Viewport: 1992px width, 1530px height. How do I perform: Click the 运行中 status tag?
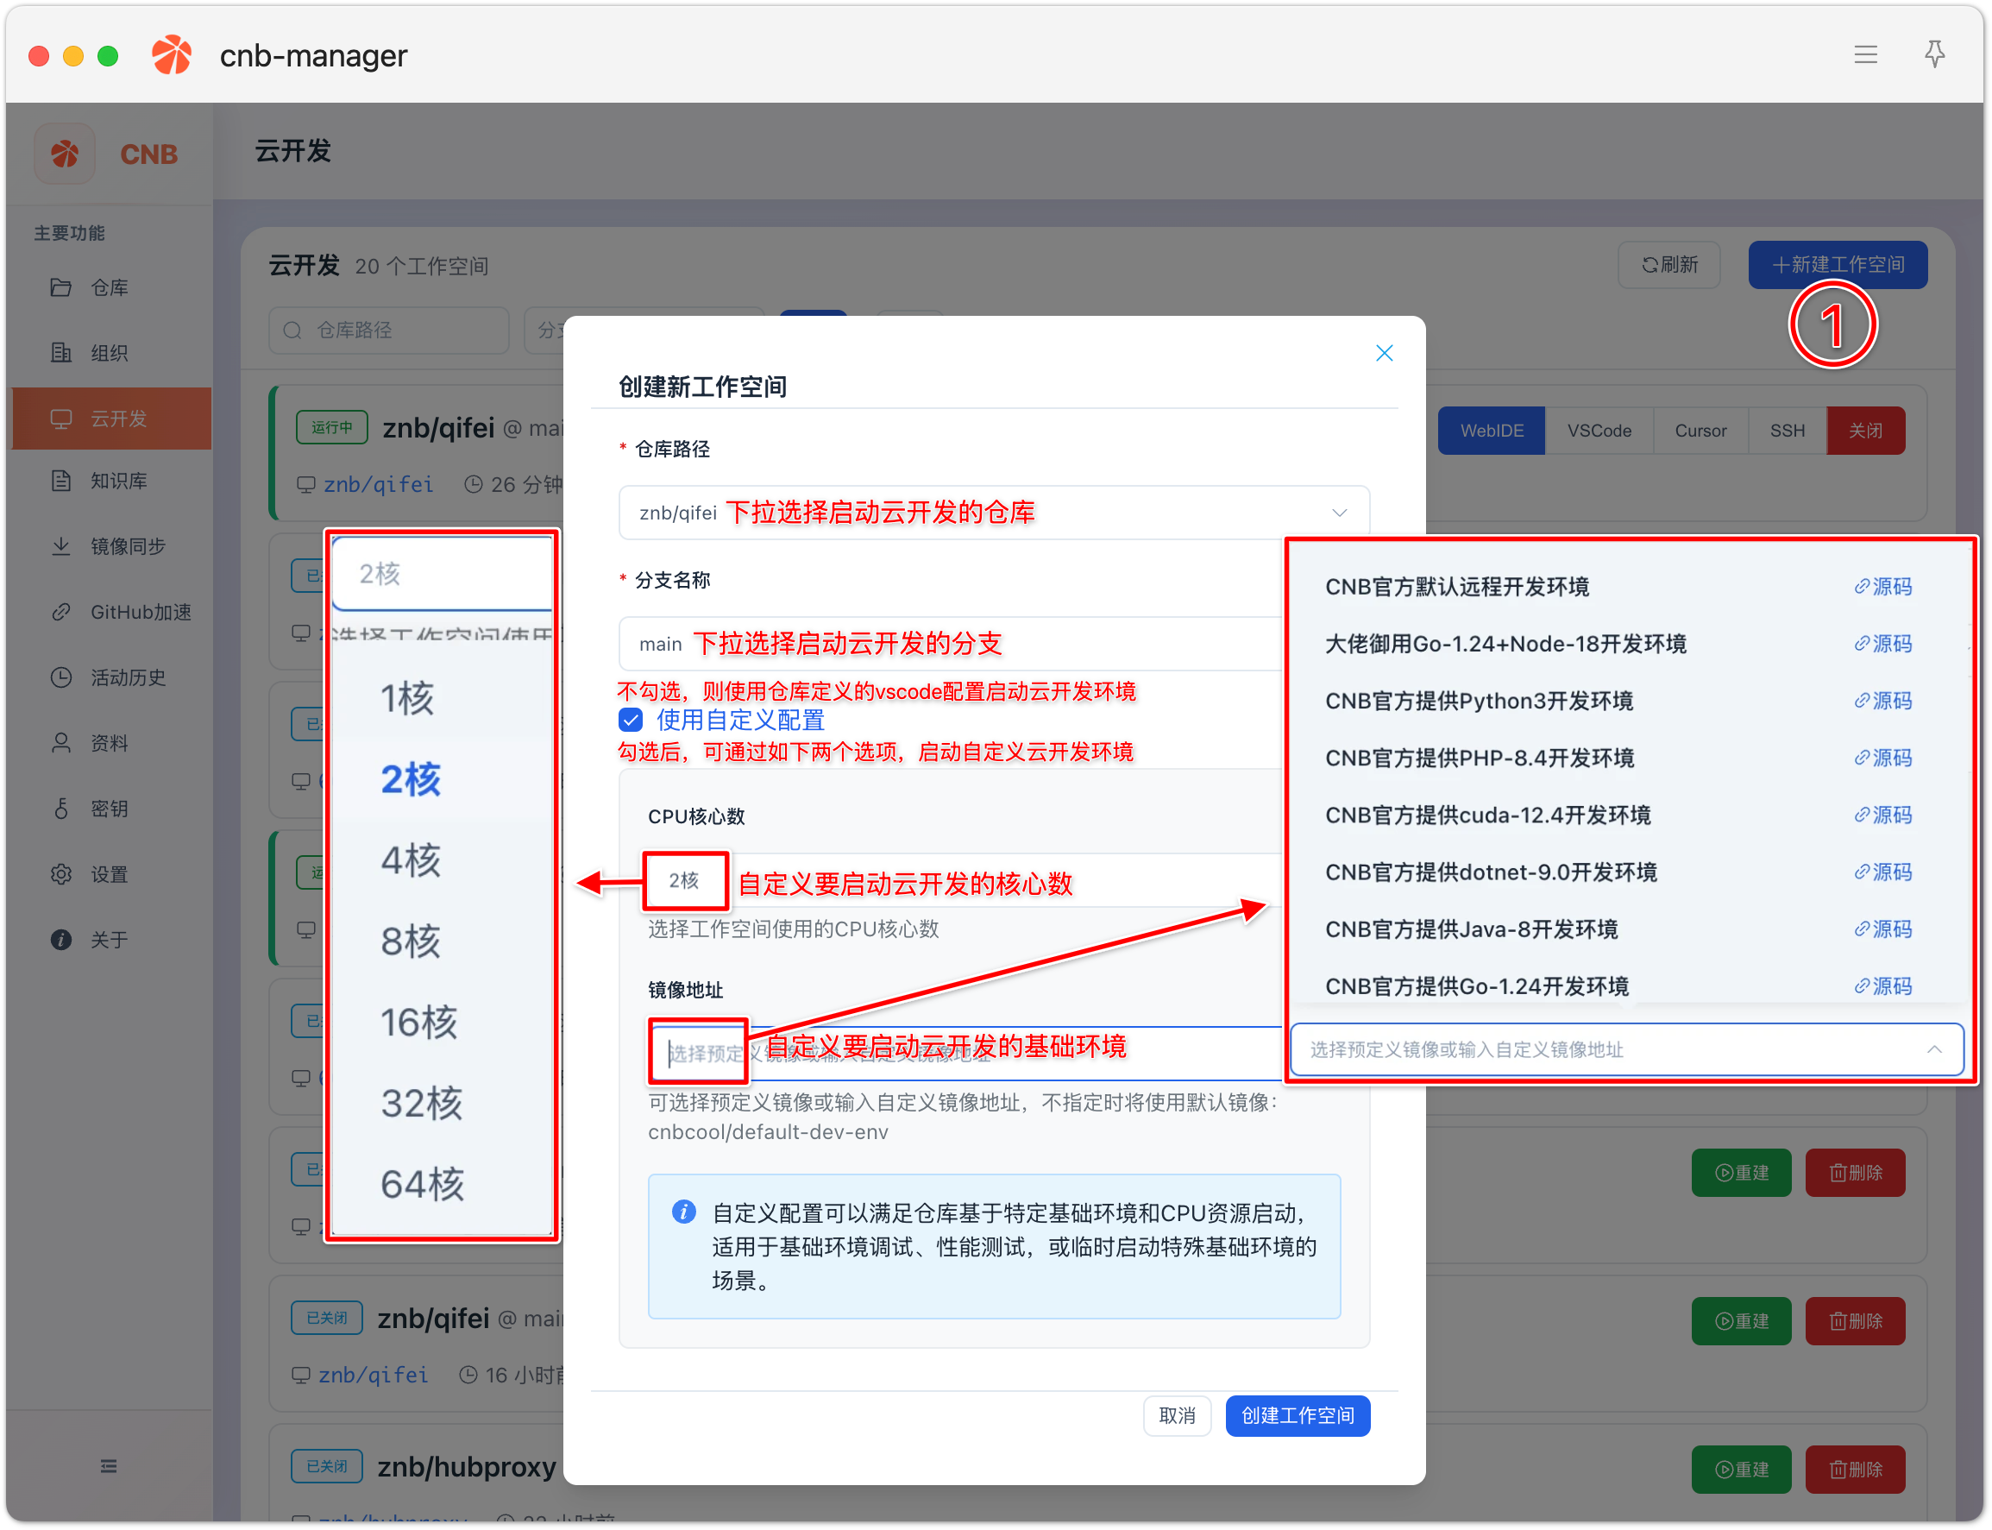click(x=331, y=427)
